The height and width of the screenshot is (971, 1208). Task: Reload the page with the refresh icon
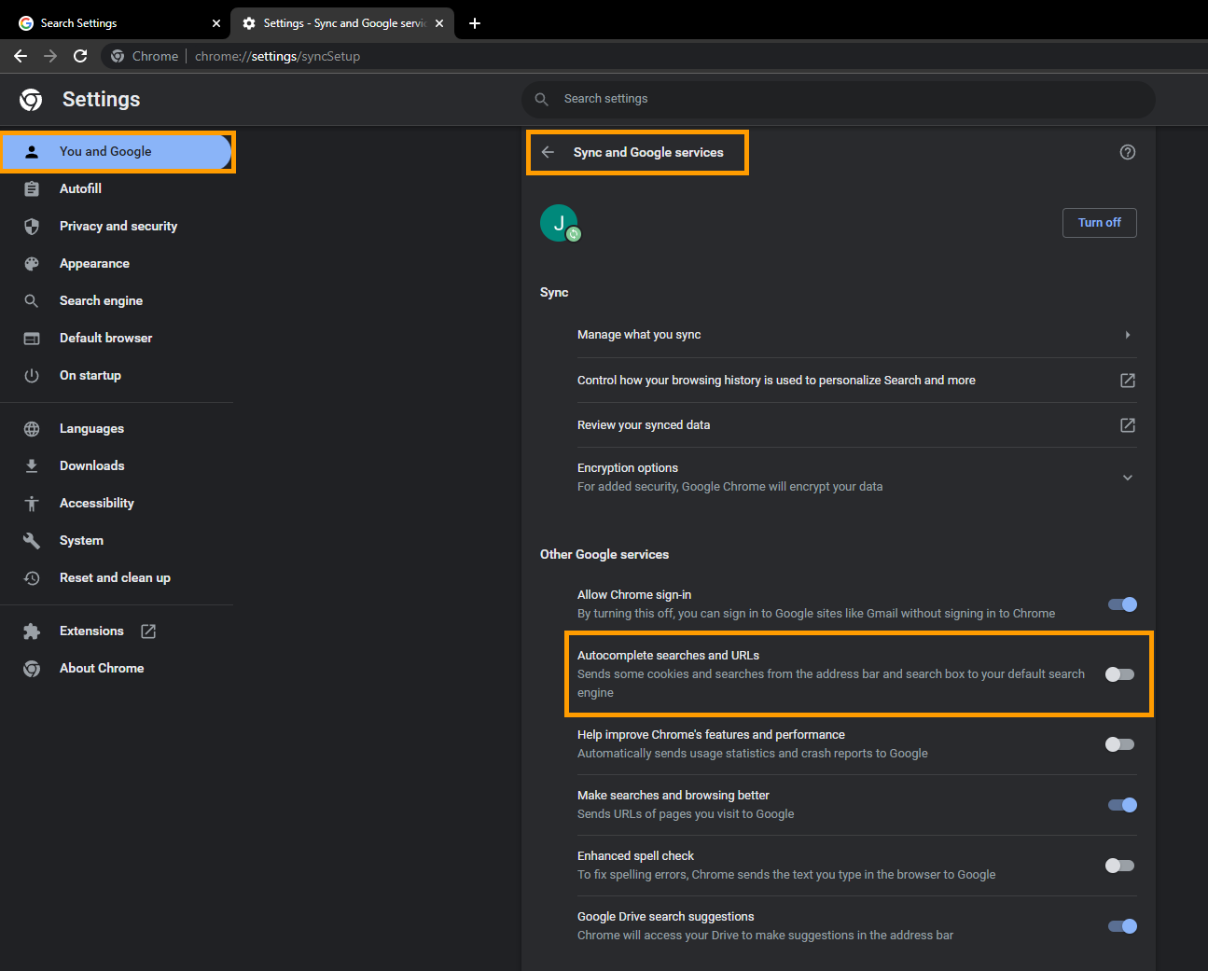tap(80, 56)
